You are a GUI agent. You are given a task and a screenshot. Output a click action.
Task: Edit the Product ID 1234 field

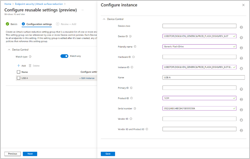(x=199, y=98)
